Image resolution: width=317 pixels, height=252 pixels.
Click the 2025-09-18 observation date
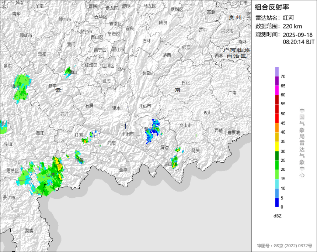(x=297, y=35)
